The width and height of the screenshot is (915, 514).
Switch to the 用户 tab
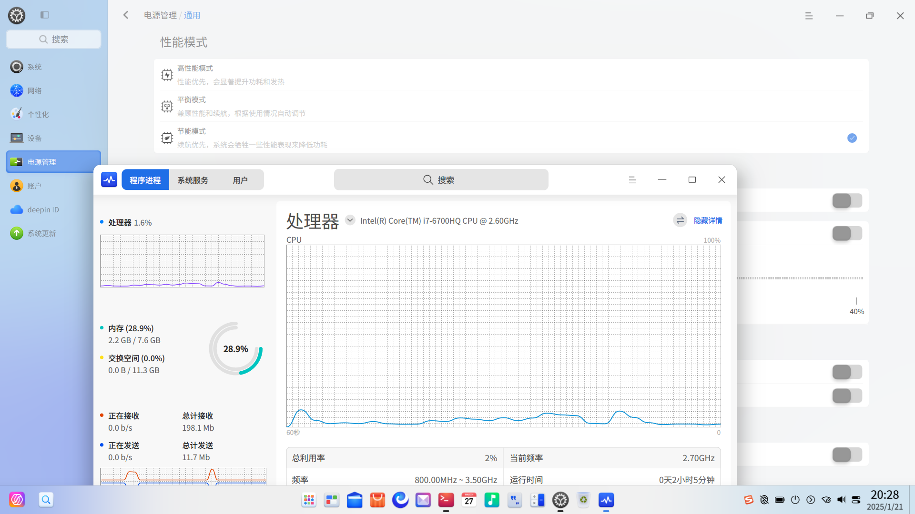pyautogui.click(x=240, y=180)
